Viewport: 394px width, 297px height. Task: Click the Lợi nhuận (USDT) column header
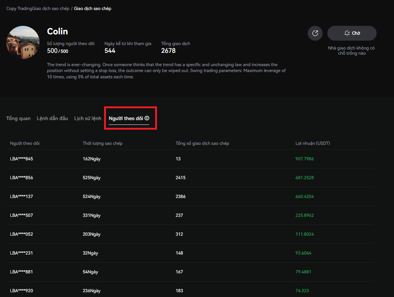(313, 143)
